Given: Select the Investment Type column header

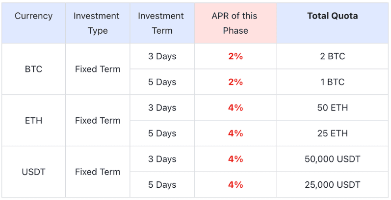Looking at the screenshot, I should click(x=97, y=23).
